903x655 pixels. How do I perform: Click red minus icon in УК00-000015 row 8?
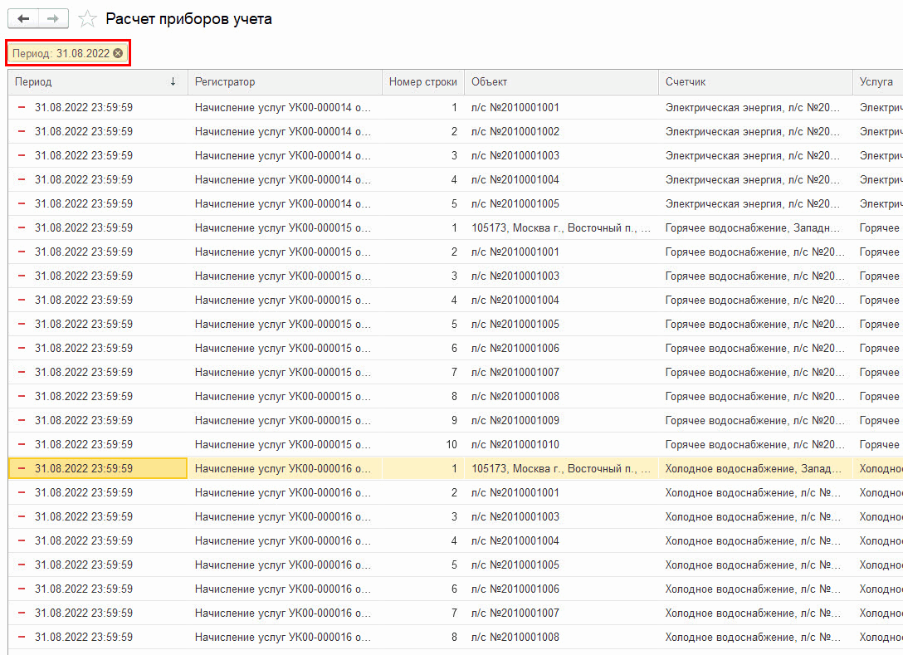(22, 396)
